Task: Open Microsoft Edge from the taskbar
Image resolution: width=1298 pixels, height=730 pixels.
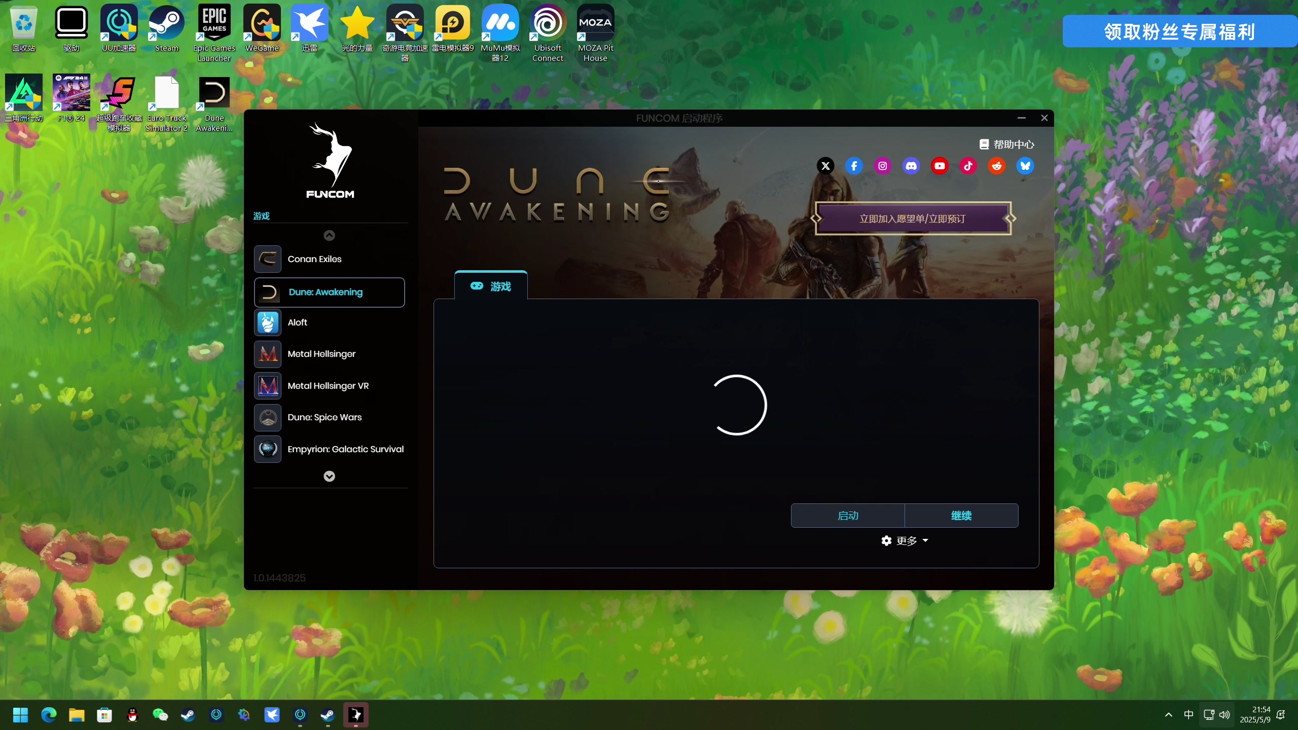Action: click(x=49, y=715)
